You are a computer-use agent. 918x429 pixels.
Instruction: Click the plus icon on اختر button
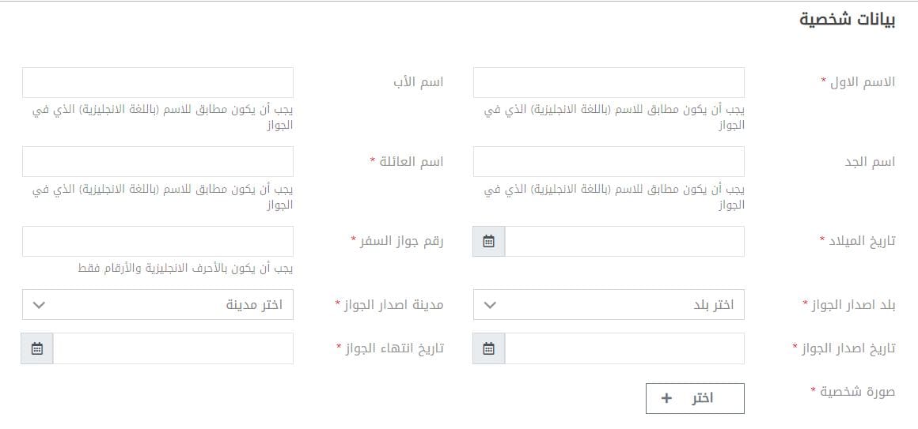666,399
